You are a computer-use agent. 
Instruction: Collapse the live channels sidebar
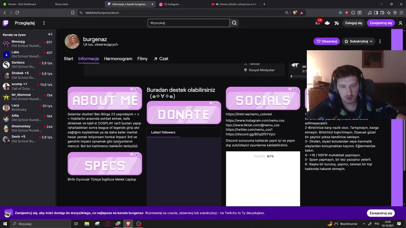coord(50,34)
